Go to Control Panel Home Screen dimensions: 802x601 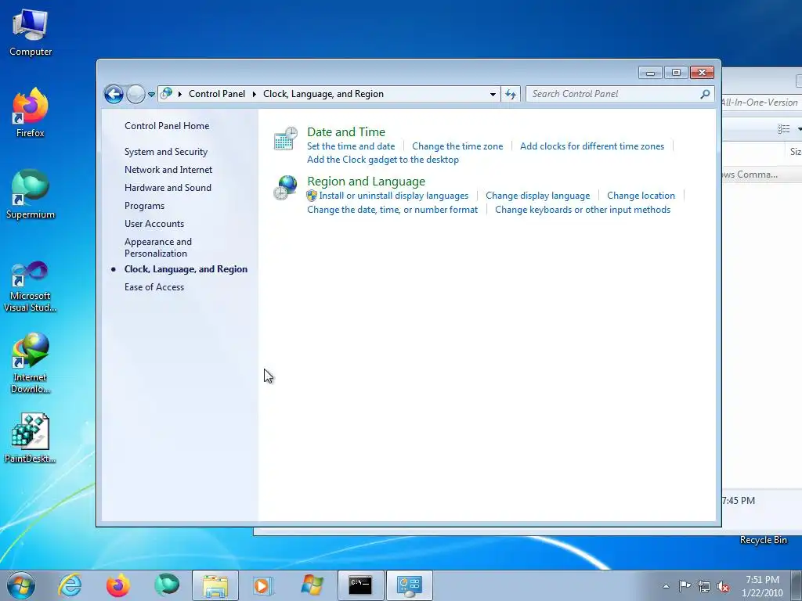167,126
